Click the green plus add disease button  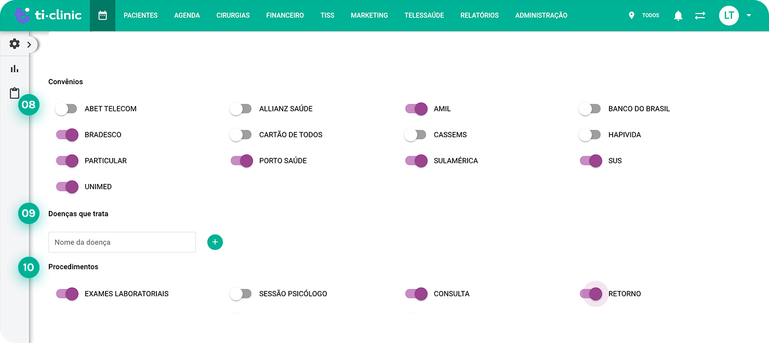(215, 242)
